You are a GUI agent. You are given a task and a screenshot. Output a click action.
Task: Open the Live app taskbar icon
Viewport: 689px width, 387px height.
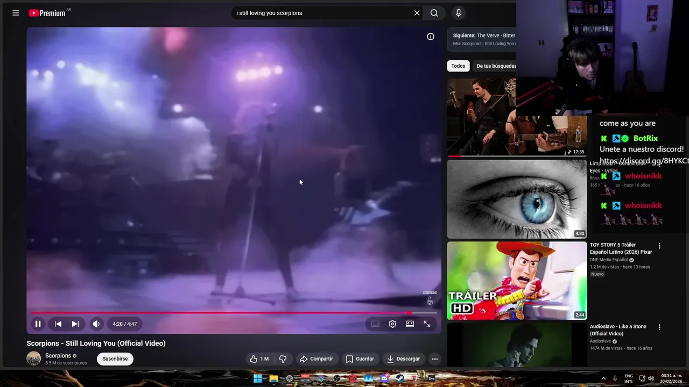point(432,378)
